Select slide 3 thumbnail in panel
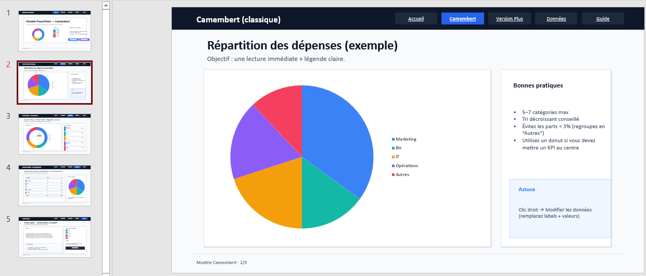Image resolution: width=646 pixels, height=276 pixels. [x=55, y=134]
